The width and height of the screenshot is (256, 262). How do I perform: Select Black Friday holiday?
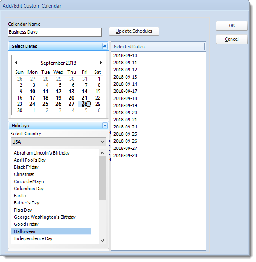click(x=26, y=168)
